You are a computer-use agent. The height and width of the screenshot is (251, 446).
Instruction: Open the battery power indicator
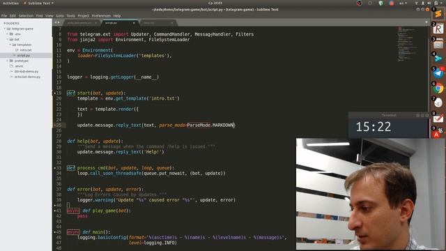pos(436,3)
